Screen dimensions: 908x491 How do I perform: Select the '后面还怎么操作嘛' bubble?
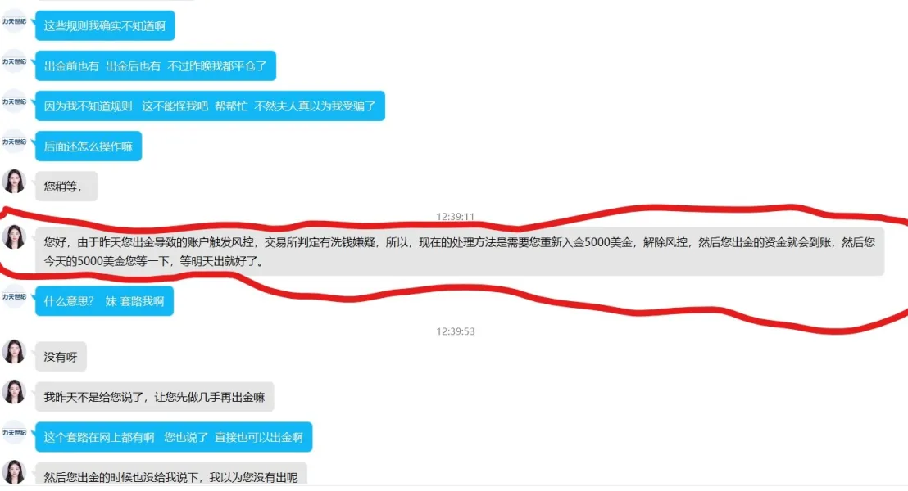coord(89,146)
